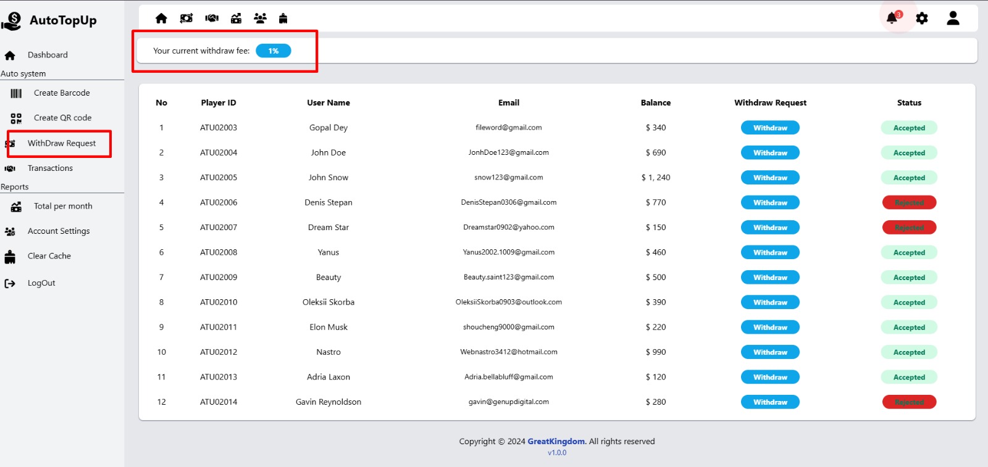Click LogOut in the sidebar
Image resolution: width=988 pixels, height=467 pixels.
coord(41,283)
